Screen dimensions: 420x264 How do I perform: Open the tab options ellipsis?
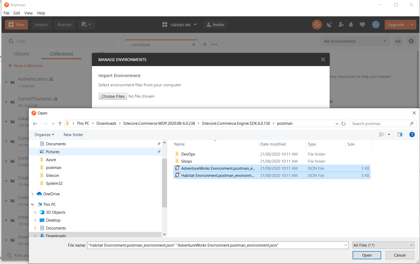pos(214,44)
